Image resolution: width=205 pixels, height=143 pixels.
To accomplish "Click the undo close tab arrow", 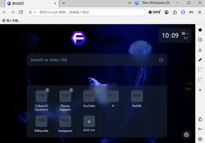I will (x=191, y=12).
